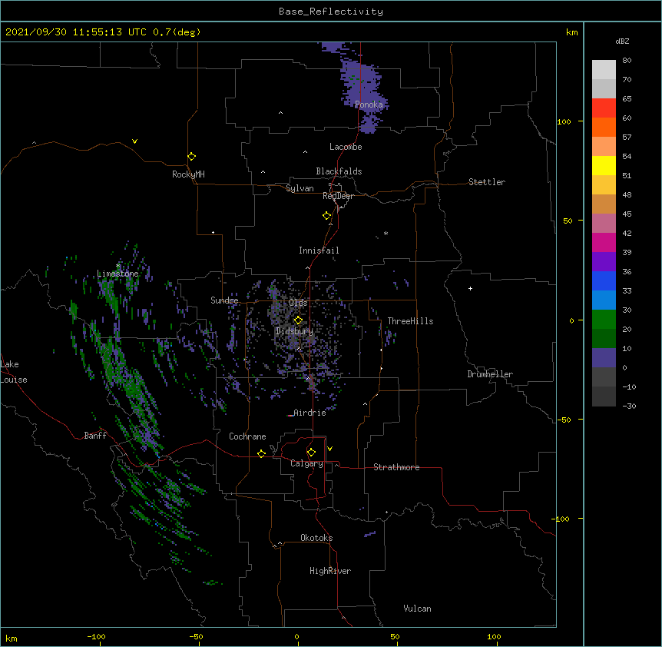Click the Base_Reflectivity title text
This screenshot has width=662, height=647.
pyautogui.click(x=331, y=12)
